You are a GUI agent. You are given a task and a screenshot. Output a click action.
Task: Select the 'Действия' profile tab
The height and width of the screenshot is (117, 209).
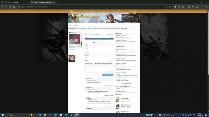click(111, 28)
